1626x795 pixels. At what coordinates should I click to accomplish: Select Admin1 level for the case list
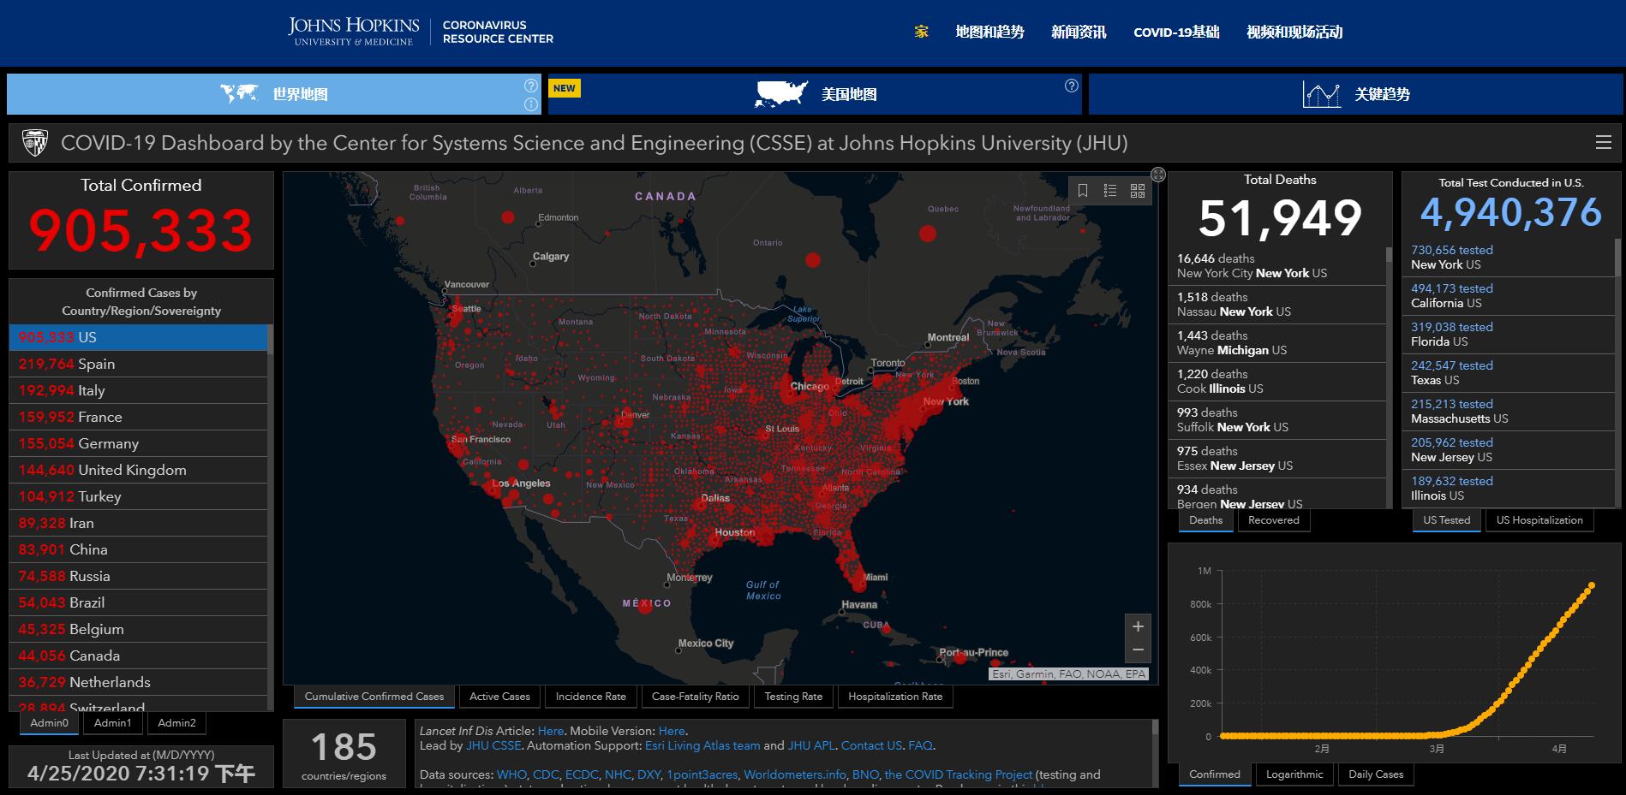(x=113, y=723)
